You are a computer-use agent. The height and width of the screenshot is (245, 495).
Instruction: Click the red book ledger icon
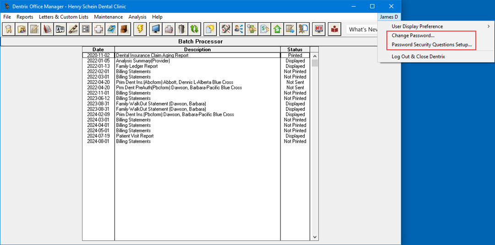point(47,29)
